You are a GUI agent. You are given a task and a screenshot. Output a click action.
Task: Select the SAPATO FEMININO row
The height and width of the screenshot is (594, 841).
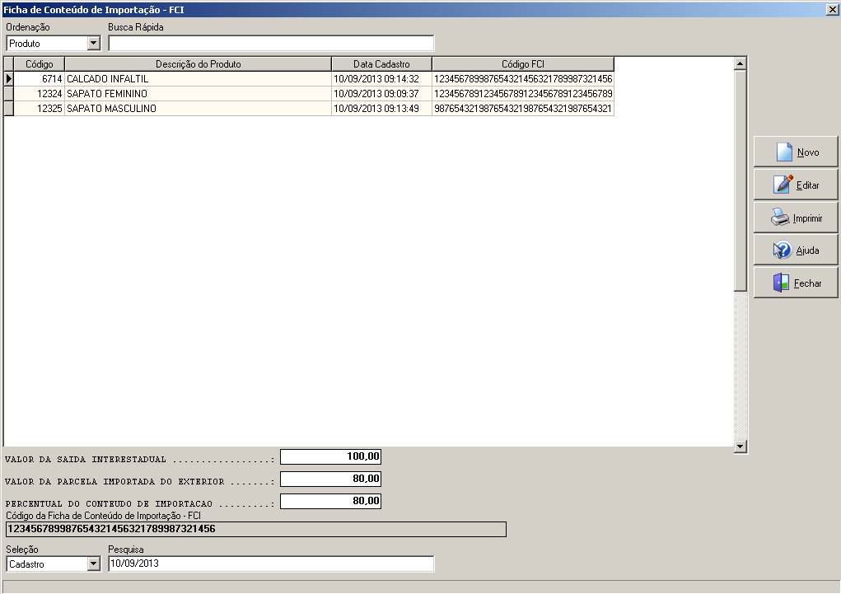[309, 93]
